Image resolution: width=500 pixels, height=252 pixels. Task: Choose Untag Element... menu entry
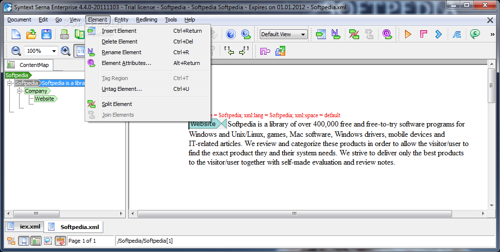147,89
